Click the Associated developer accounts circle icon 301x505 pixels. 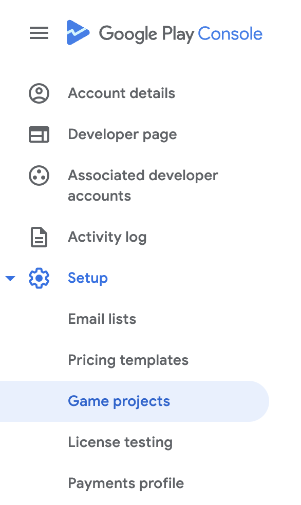tap(39, 176)
